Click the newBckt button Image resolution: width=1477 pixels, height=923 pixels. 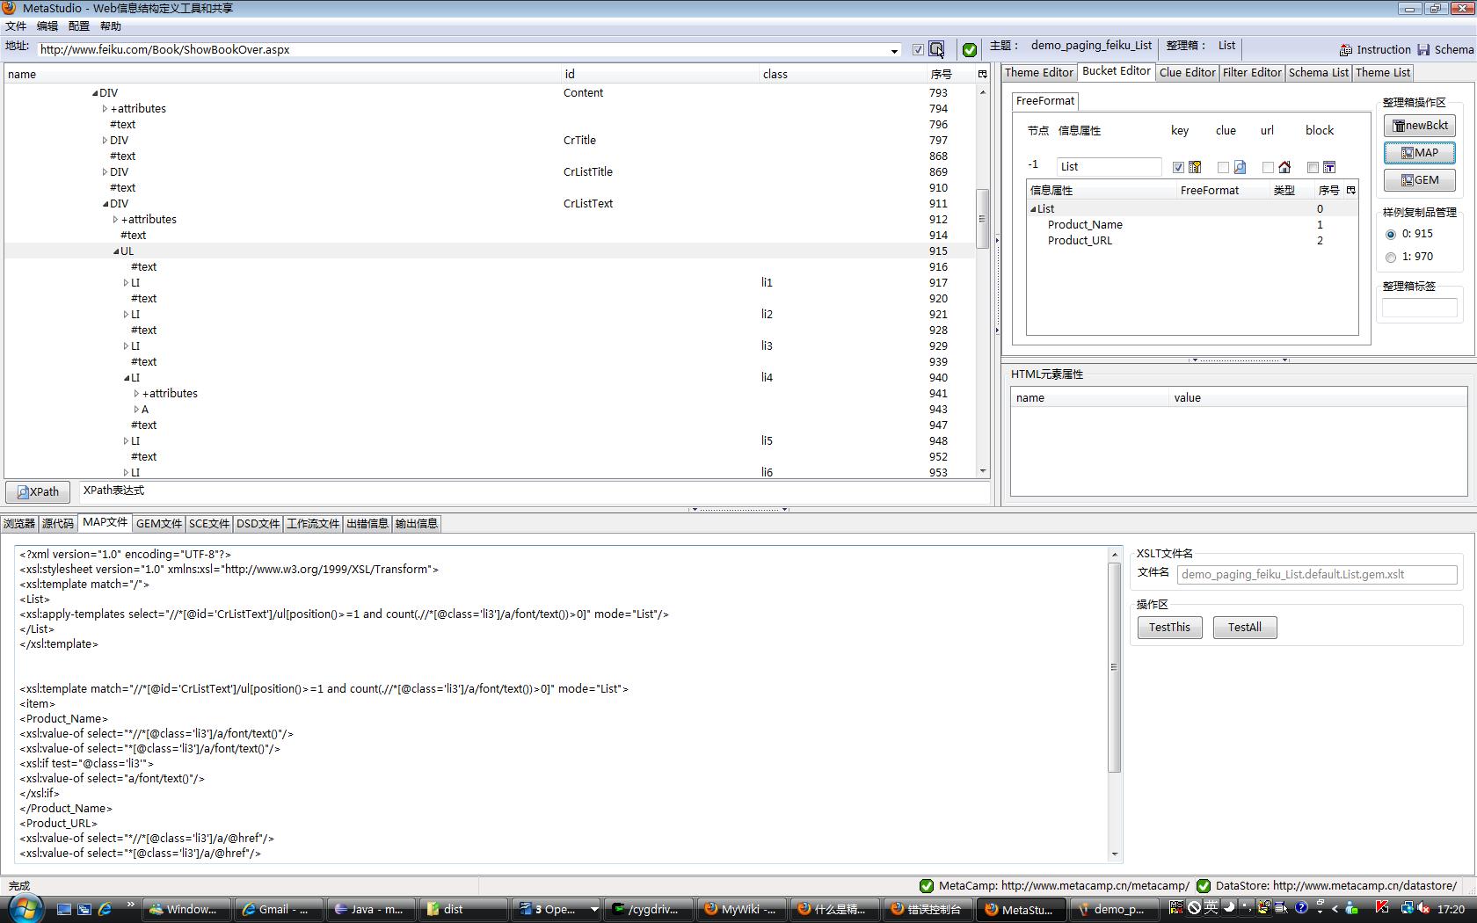point(1420,126)
